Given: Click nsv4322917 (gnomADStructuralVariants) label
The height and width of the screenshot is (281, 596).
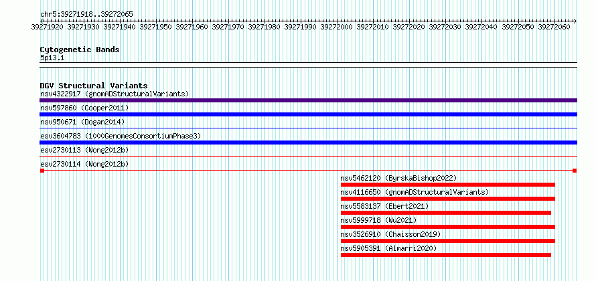Looking at the screenshot, I should (x=115, y=94).
